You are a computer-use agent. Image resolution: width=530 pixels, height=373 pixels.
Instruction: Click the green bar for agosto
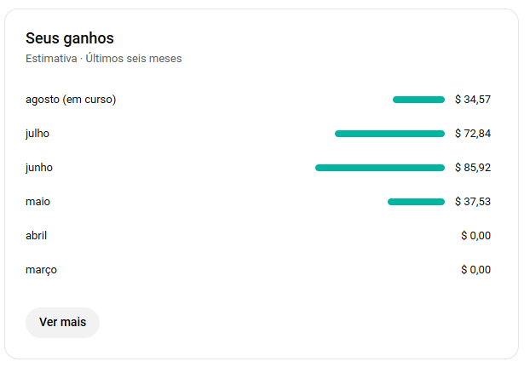click(x=418, y=100)
